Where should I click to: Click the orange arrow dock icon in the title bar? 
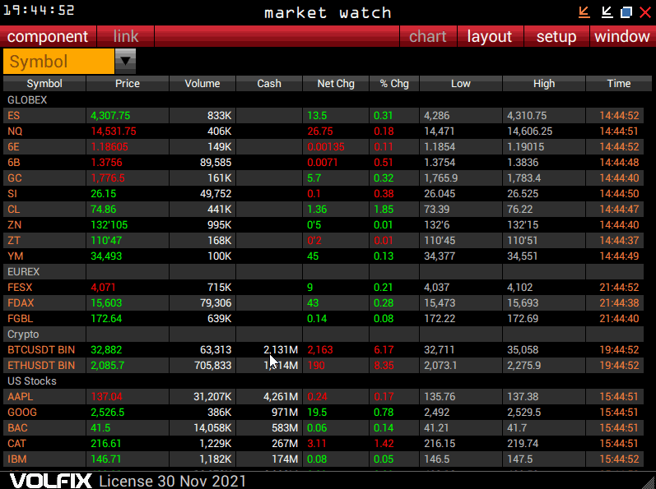coord(584,12)
